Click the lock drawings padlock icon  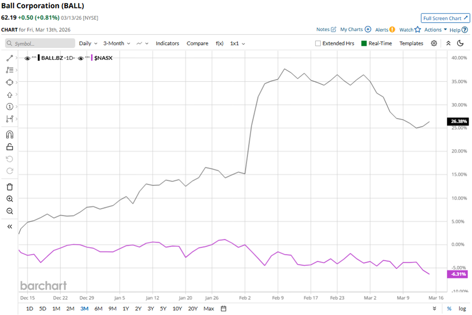pos(9,147)
